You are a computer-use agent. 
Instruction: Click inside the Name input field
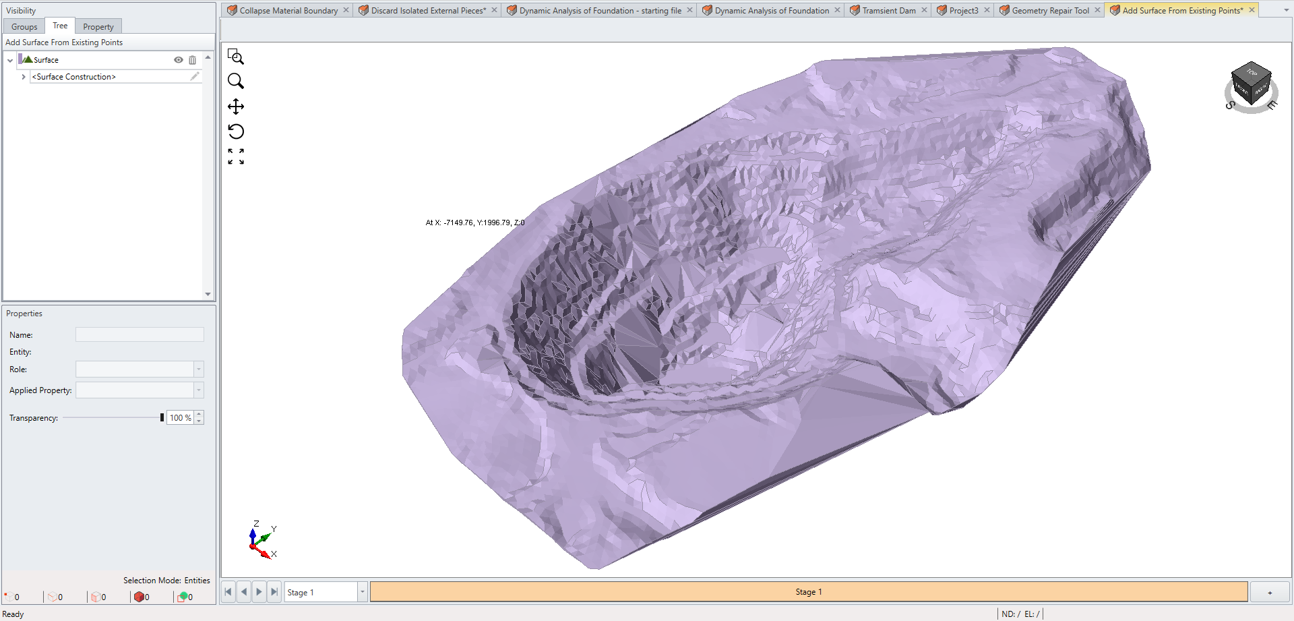[x=140, y=334]
